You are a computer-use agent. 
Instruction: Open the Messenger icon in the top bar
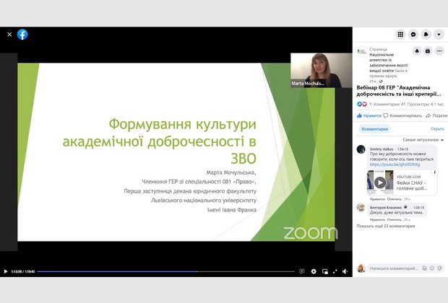point(413,34)
